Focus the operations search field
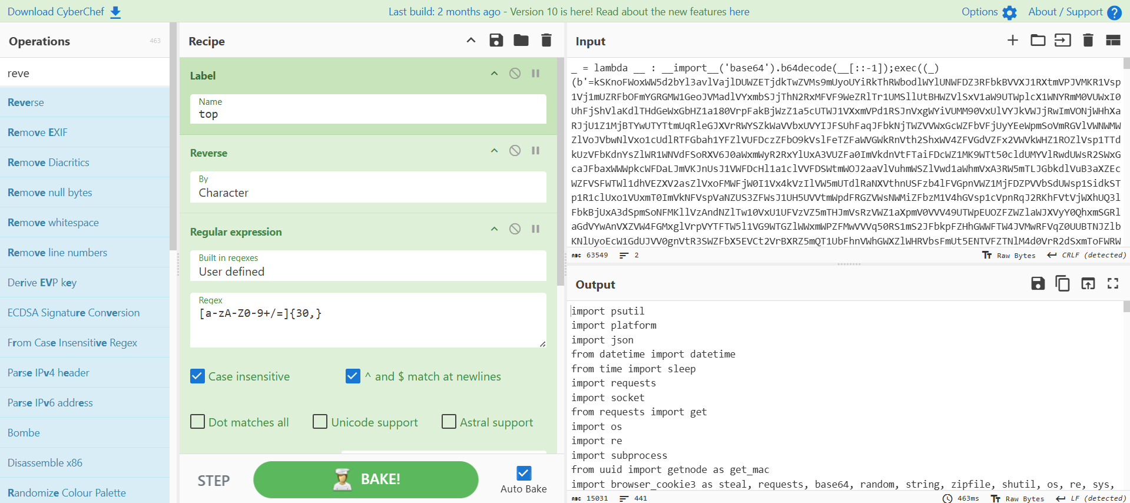The image size is (1130, 503). point(85,73)
